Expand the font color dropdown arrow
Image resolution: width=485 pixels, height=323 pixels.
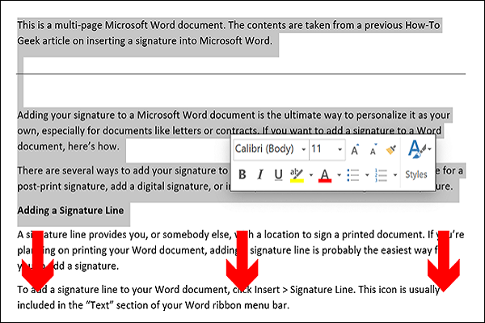coord(337,174)
